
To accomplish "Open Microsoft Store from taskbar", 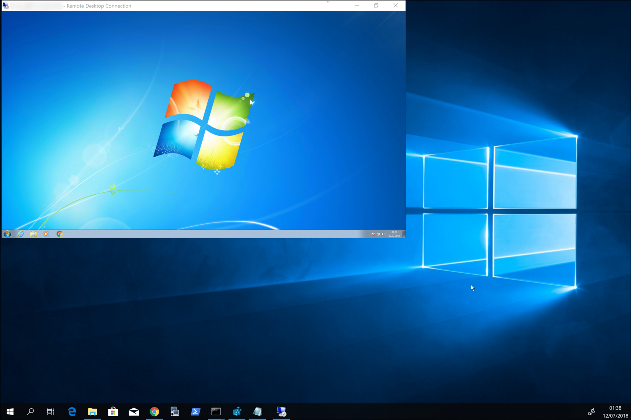I will (x=113, y=411).
